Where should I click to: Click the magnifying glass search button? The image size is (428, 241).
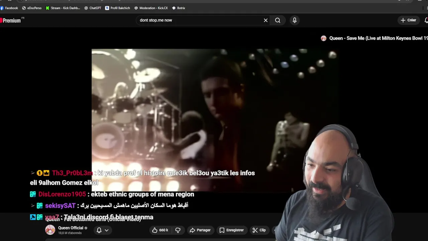(x=278, y=20)
